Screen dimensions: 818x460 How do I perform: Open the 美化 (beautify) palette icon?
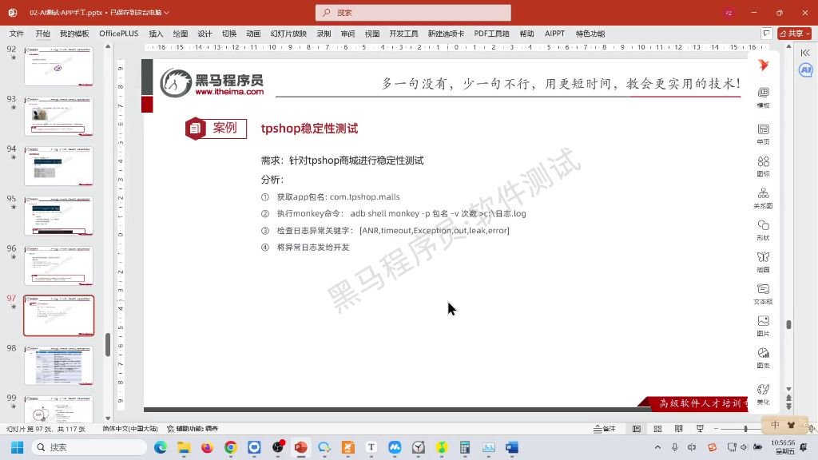[x=763, y=395]
